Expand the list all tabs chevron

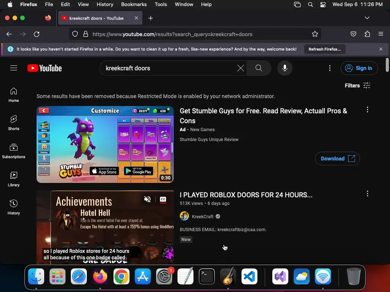[367, 18]
